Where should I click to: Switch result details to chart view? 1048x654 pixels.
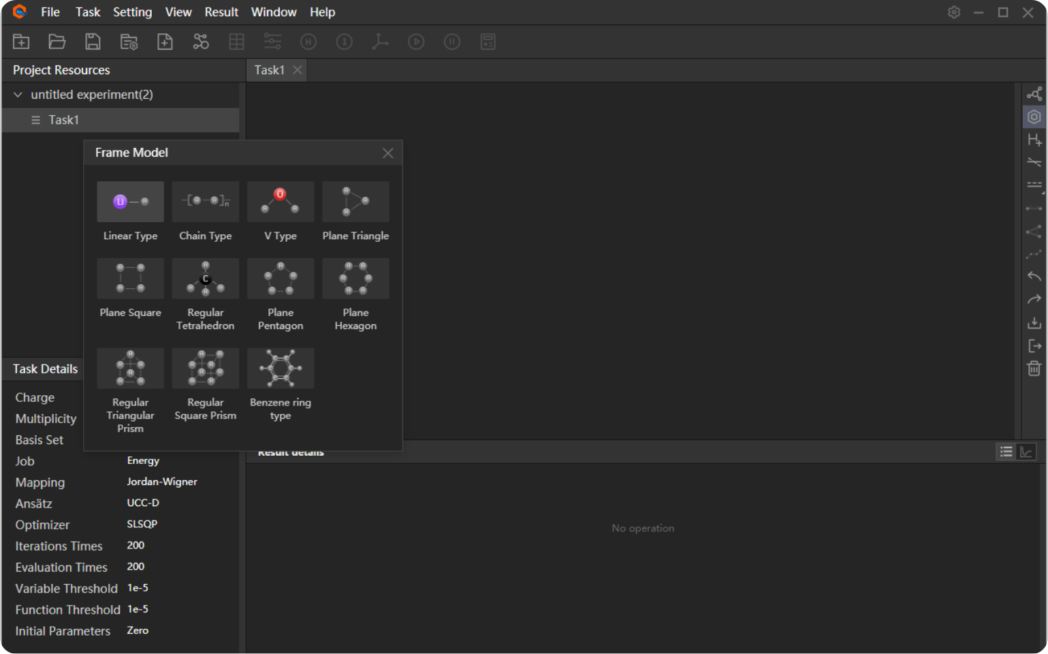[1026, 452]
